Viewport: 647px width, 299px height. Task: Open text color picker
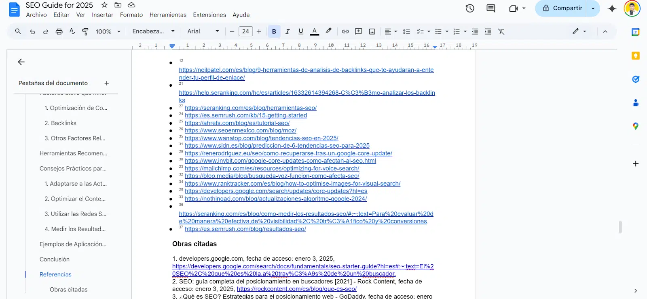tap(315, 31)
